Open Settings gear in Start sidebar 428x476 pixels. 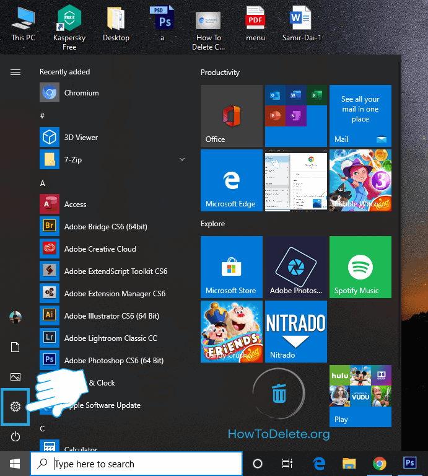pos(15,407)
